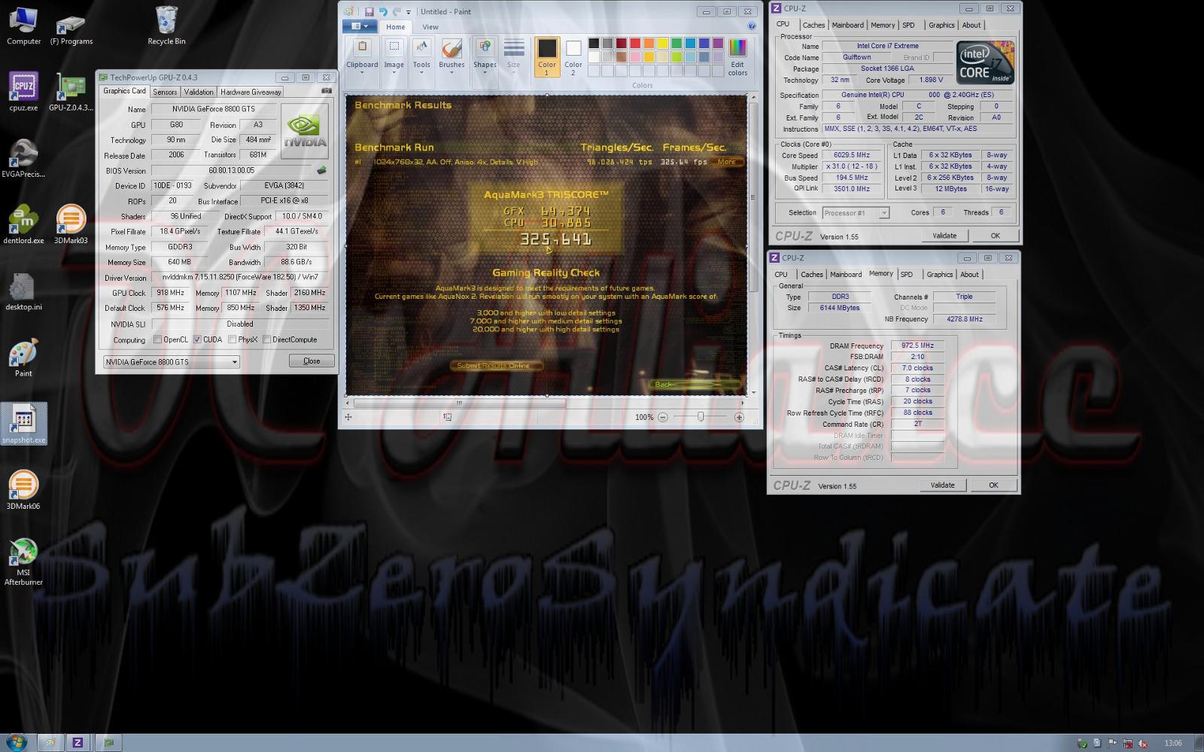Click the Close button in GPU-Z
This screenshot has height=752, width=1204.
coord(312,361)
